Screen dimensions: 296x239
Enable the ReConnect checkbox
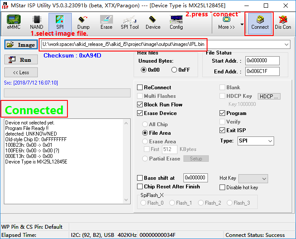pyautogui.click(x=140, y=88)
